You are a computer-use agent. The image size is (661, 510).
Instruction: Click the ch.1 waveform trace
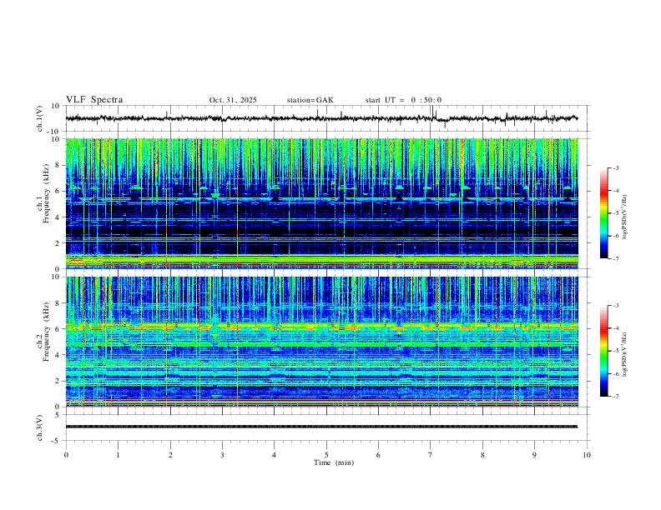click(321, 118)
